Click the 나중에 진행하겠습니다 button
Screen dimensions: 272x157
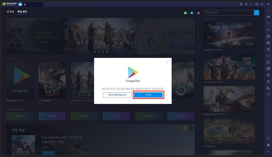117,95
